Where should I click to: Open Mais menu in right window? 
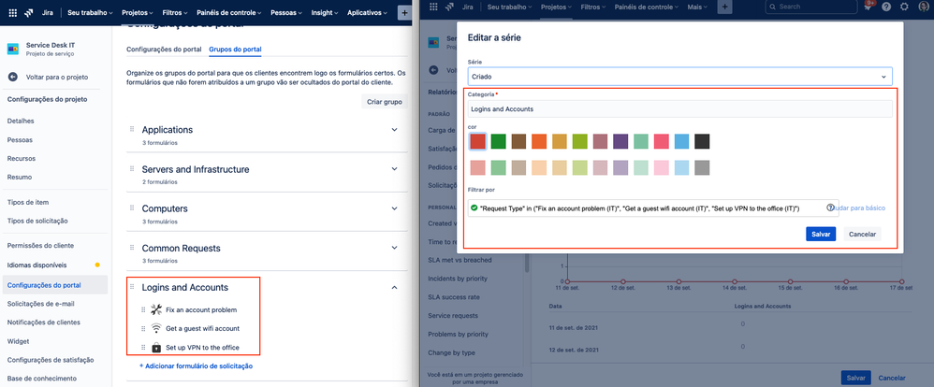pyautogui.click(x=697, y=7)
